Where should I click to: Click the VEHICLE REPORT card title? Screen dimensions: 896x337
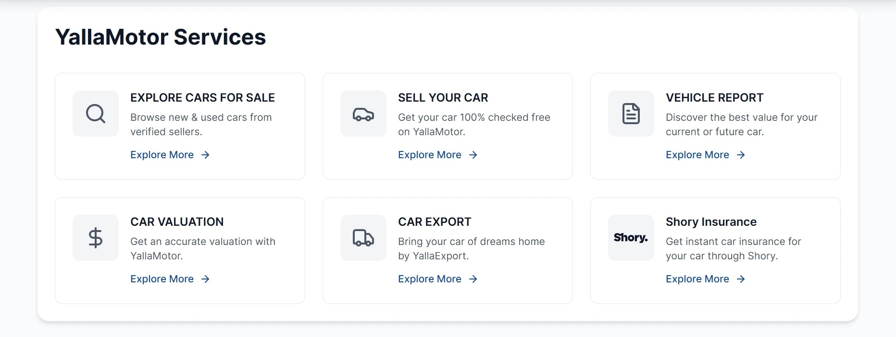coord(714,98)
